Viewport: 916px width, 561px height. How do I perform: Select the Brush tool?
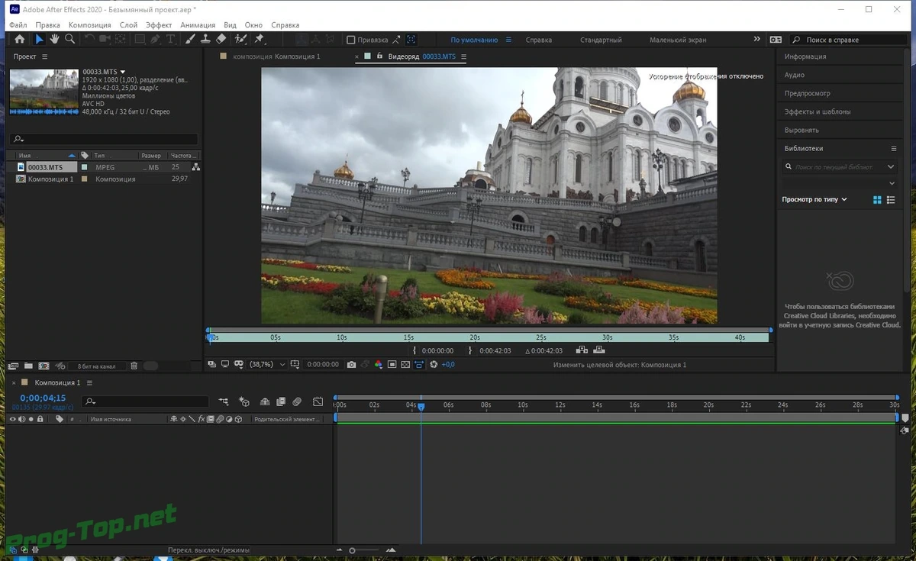[x=191, y=39]
